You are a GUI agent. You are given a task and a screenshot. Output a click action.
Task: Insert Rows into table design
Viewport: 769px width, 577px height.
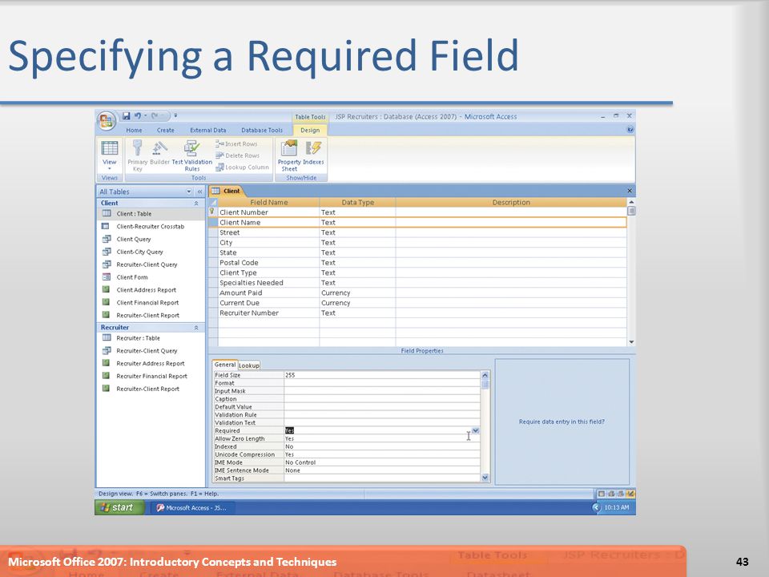click(x=236, y=143)
